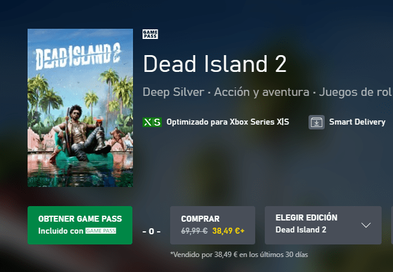Click the Xbox Series X|S optimized icon

(x=152, y=122)
